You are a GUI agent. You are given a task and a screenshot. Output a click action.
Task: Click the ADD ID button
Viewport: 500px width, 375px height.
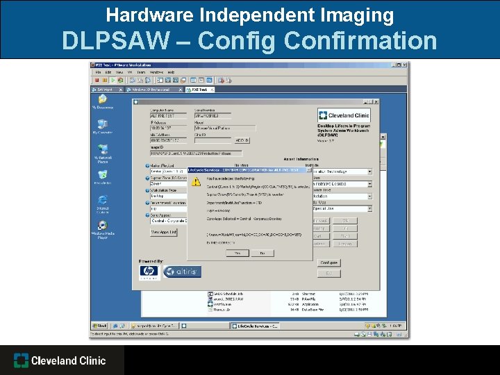242,140
